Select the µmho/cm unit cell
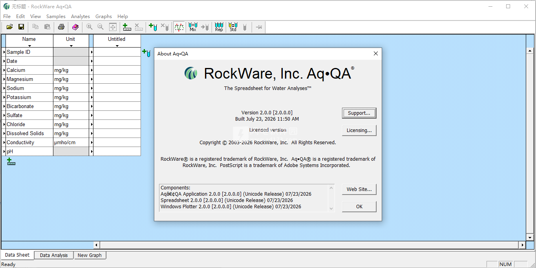 coord(71,142)
